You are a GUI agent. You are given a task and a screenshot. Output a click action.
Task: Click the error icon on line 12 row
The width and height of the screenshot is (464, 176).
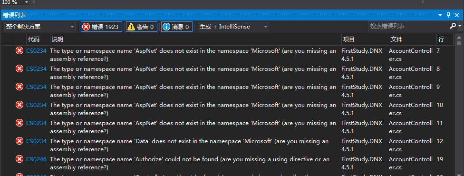(x=19, y=141)
